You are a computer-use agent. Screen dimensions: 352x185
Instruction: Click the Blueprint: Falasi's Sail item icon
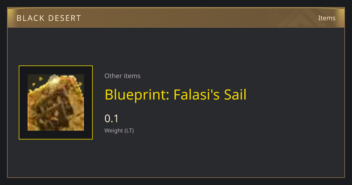[56, 102]
